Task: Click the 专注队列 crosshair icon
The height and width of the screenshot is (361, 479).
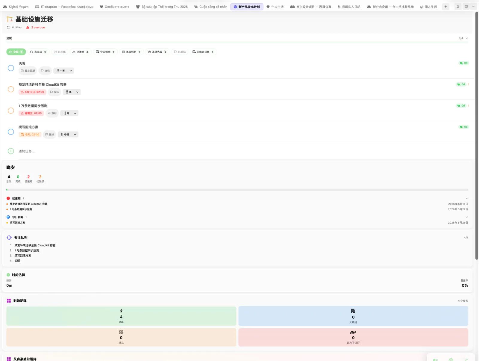Action: (x=9, y=238)
